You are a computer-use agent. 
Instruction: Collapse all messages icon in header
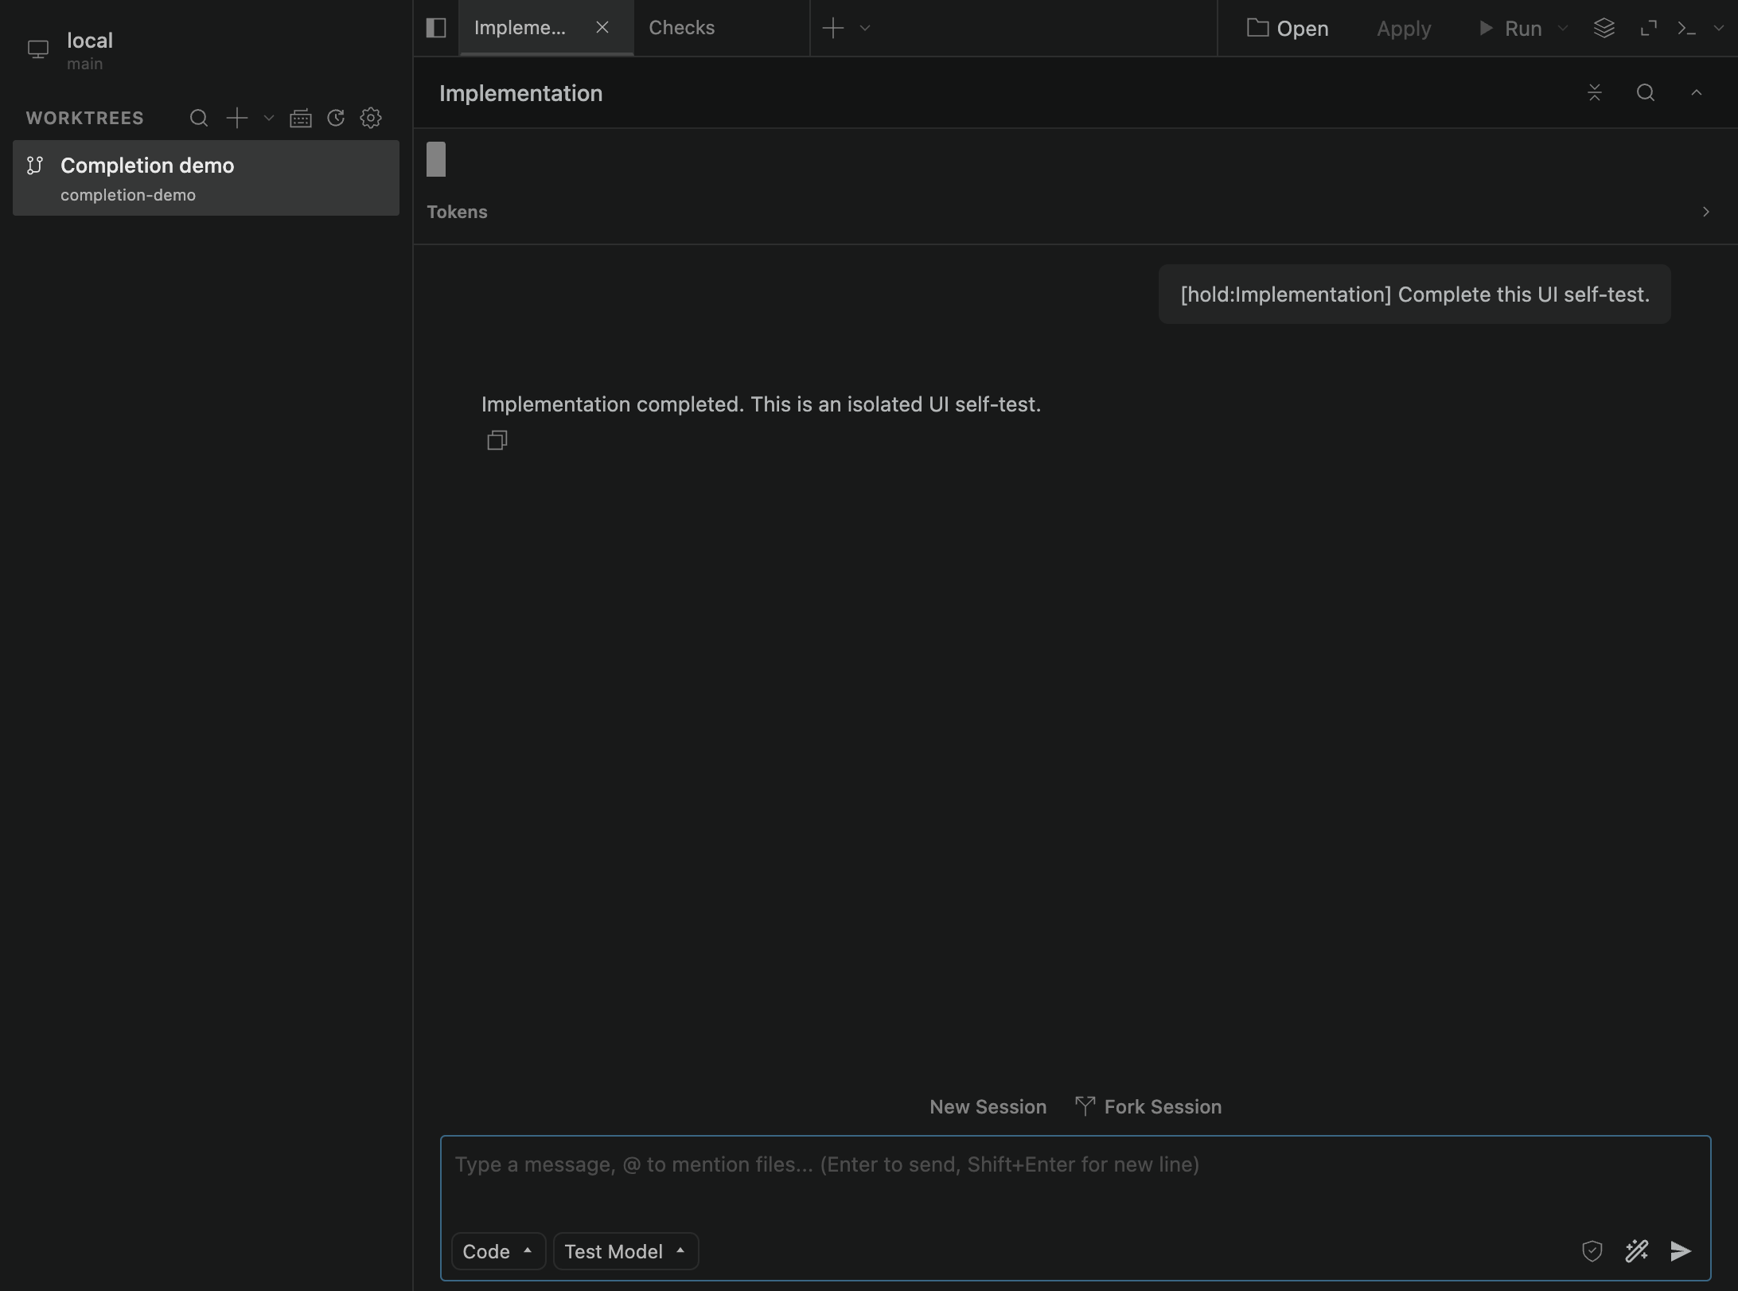[1595, 93]
